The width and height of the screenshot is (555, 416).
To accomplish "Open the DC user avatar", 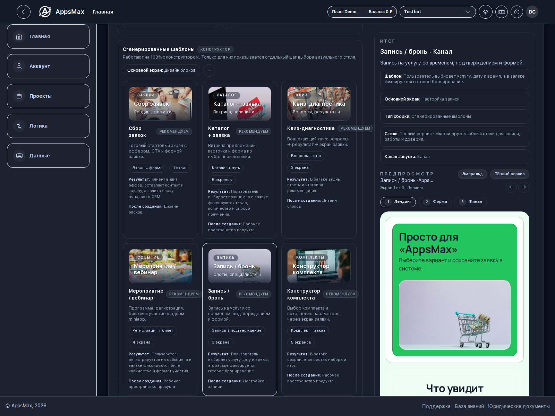I will [x=532, y=12].
